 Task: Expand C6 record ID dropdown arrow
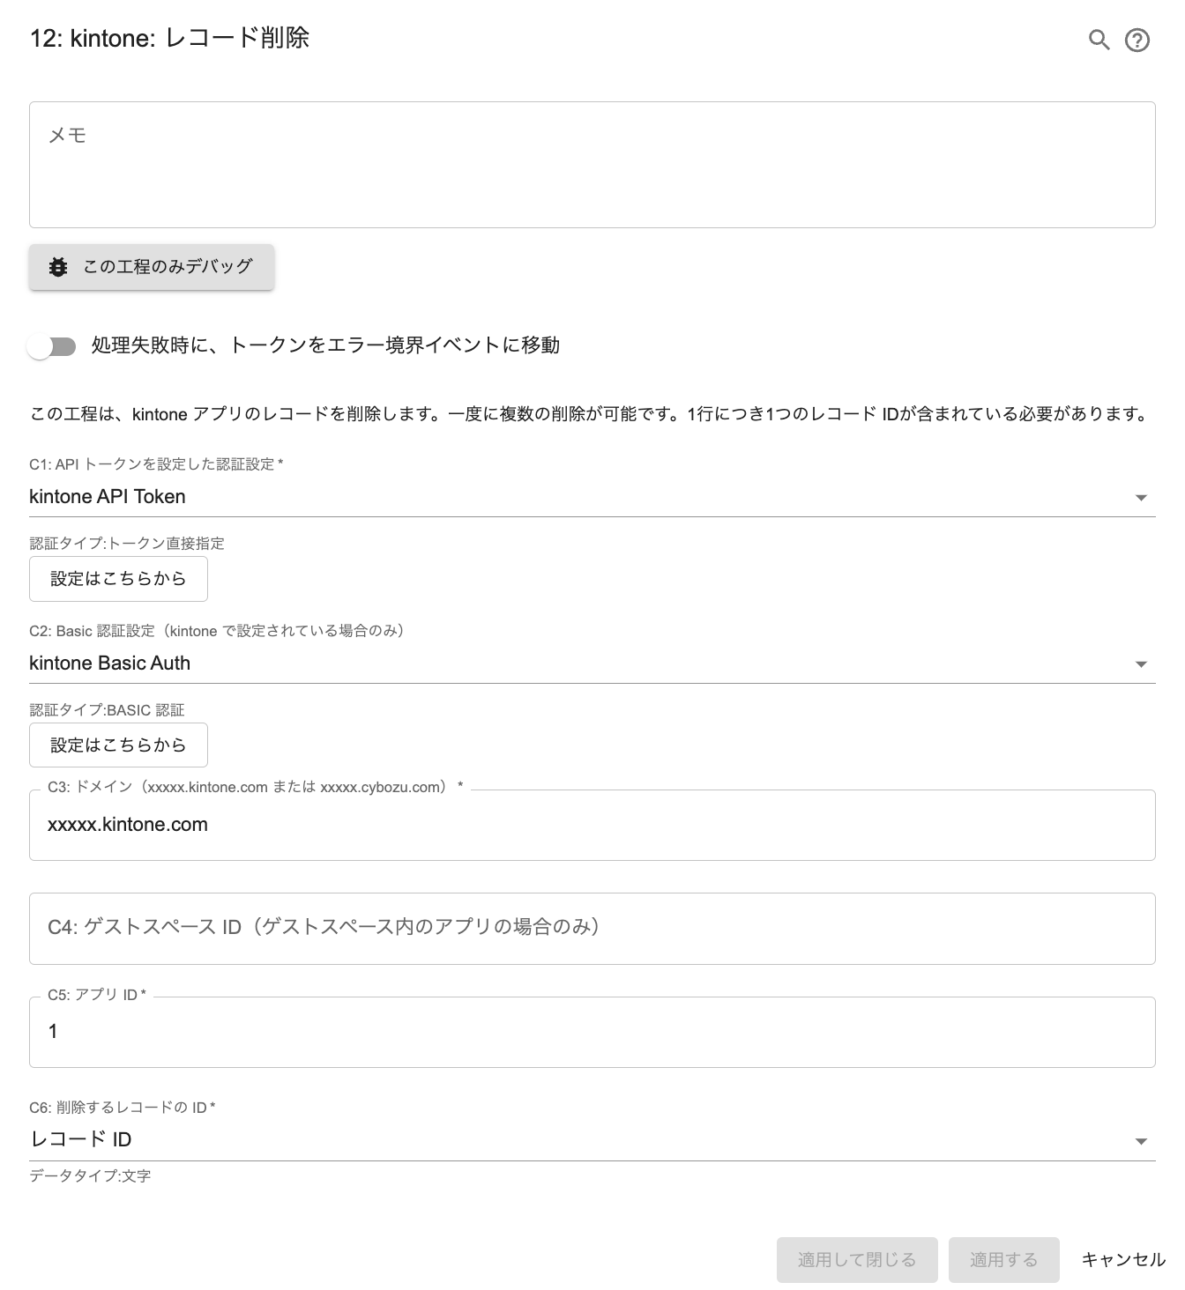click(1141, 1141)
